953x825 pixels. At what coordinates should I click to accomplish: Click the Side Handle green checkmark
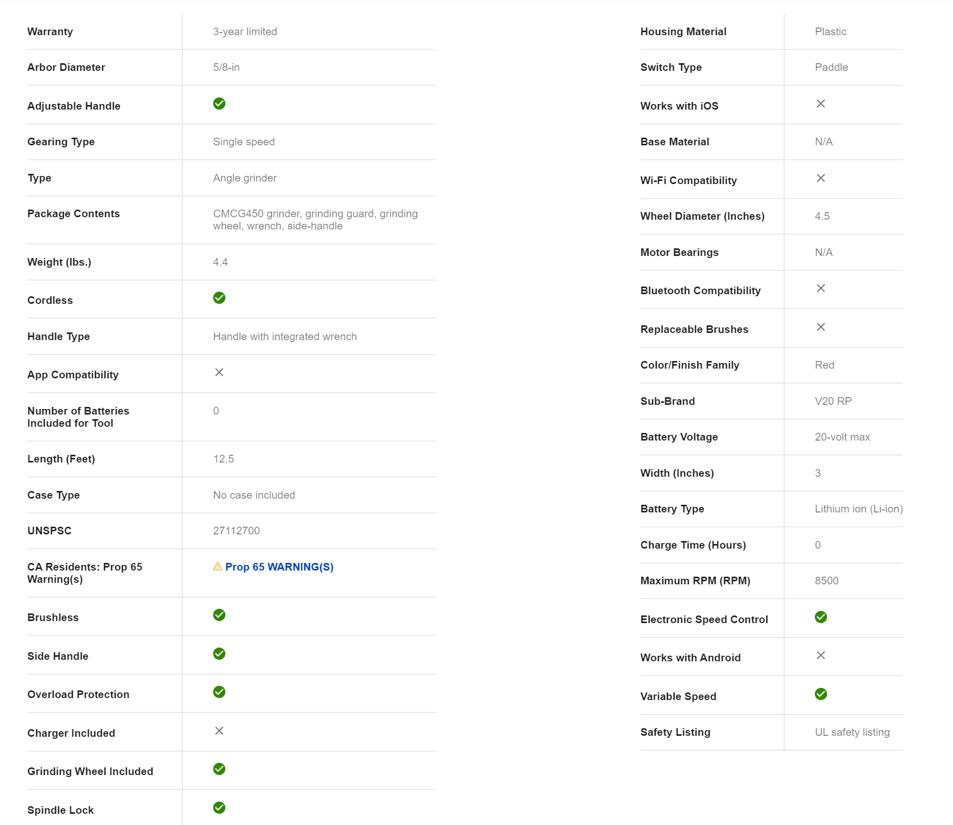pos(219,654)
